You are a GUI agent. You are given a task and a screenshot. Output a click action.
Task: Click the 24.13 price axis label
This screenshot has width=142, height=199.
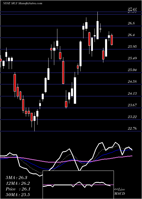click(x=133, y=94)
